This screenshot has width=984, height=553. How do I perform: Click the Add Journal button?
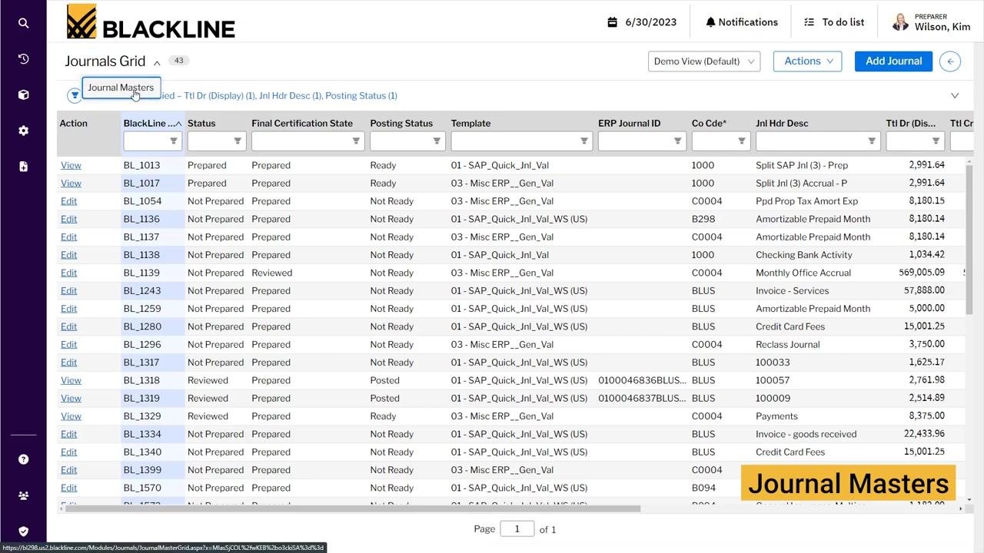[893, 61]
